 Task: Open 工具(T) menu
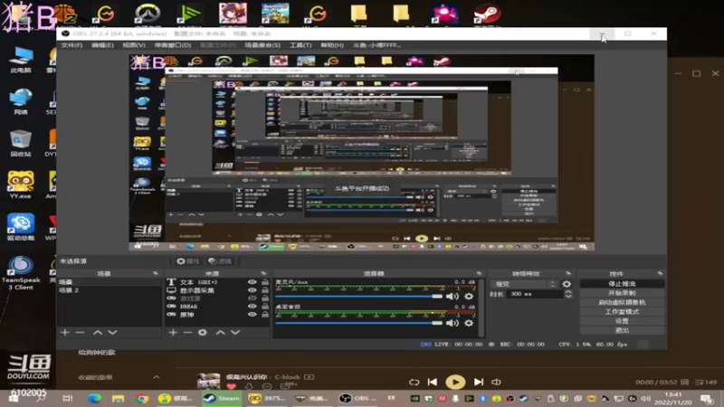click(300, 45)
